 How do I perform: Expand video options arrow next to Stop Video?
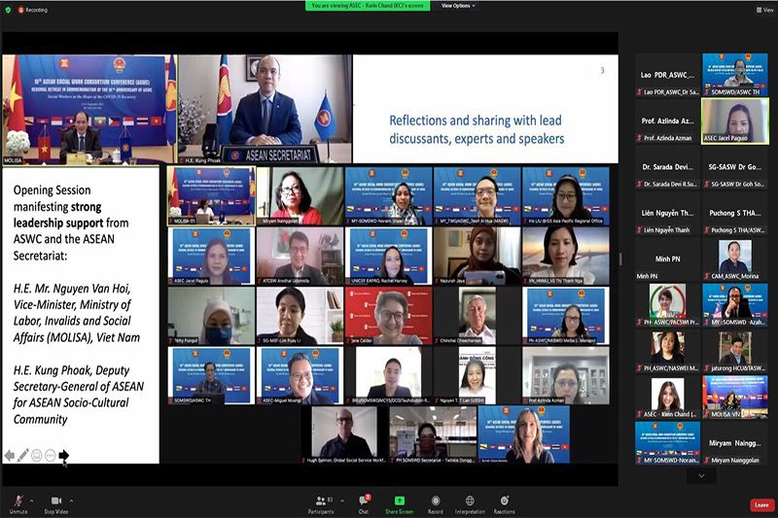coord(72,501)
